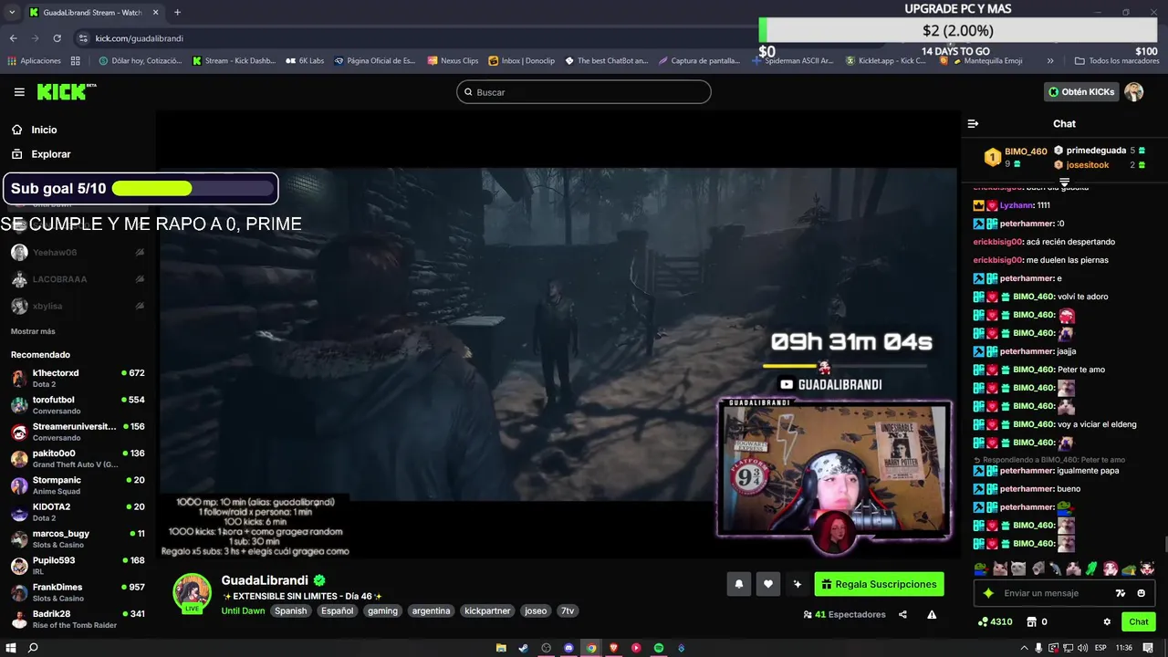Screen dimensions: 1168x657
Task: Click the GuadaLibrandi streamer avatar
Action: click(193, 593)
